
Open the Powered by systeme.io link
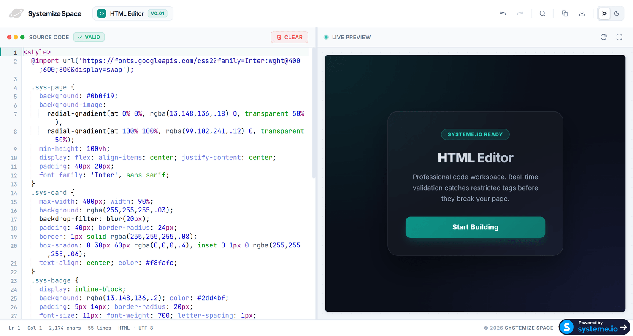point(594,327)
